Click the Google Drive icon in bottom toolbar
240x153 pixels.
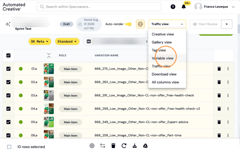coord(145,145)
